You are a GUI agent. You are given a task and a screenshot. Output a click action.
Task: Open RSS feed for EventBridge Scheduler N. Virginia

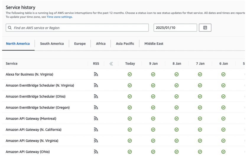pyautogui.click(x=96, y=85)
